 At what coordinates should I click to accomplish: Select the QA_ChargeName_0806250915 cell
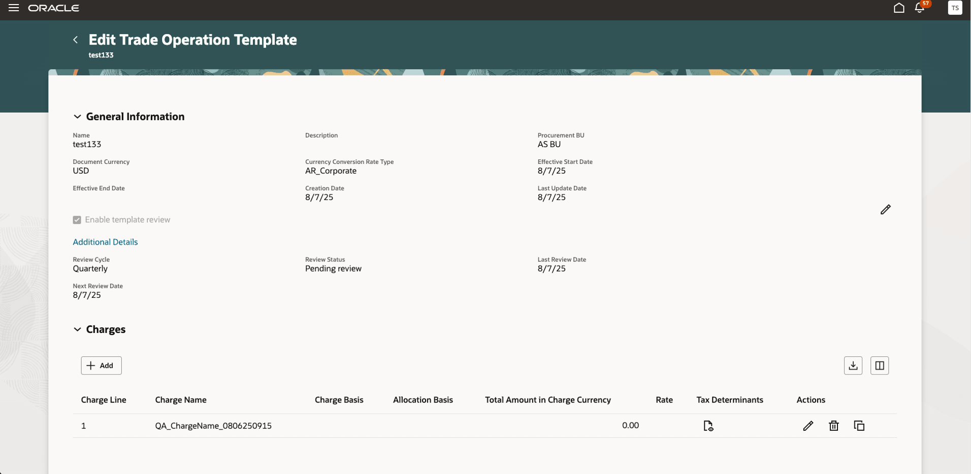pos(213,426)
